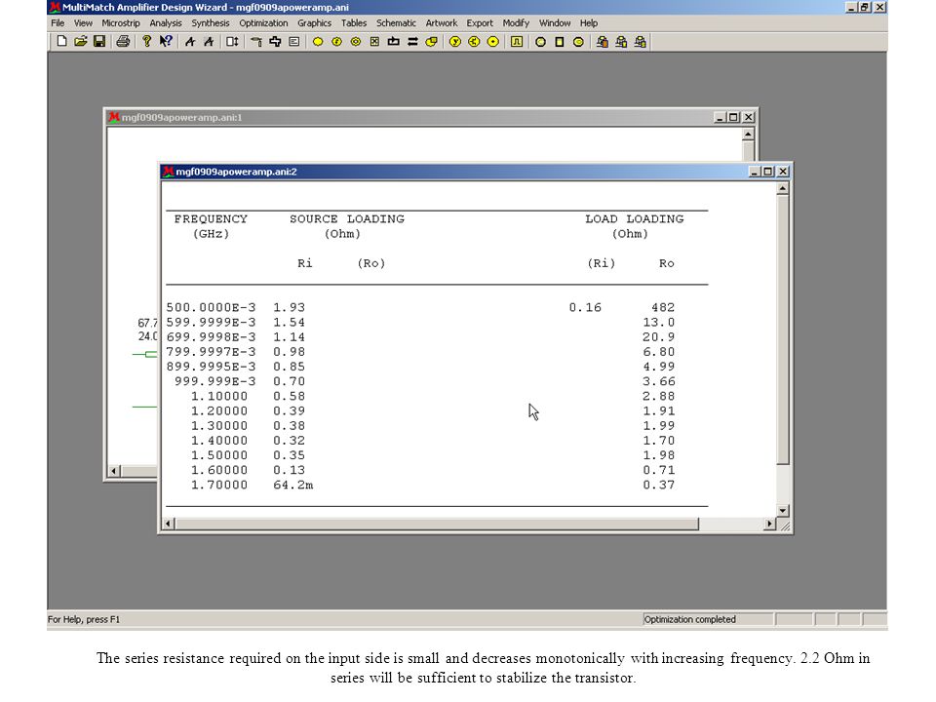This screenshot has width=936, height=702.
Task: Open a file with the folder icon
Action: [81, 41]
